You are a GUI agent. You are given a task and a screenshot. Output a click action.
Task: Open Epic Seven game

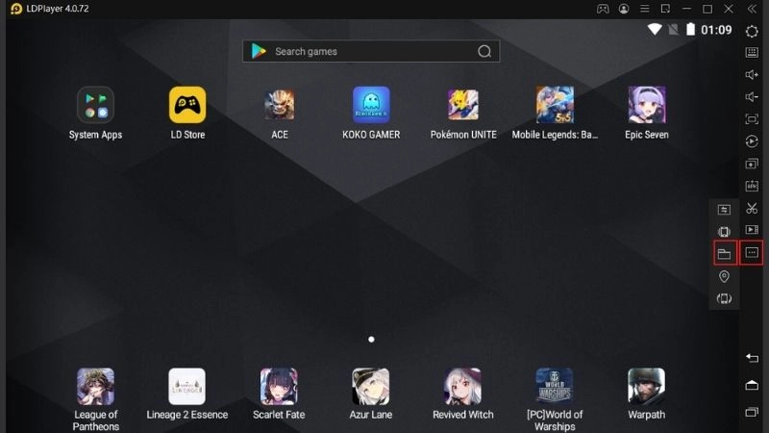(647, 105)
